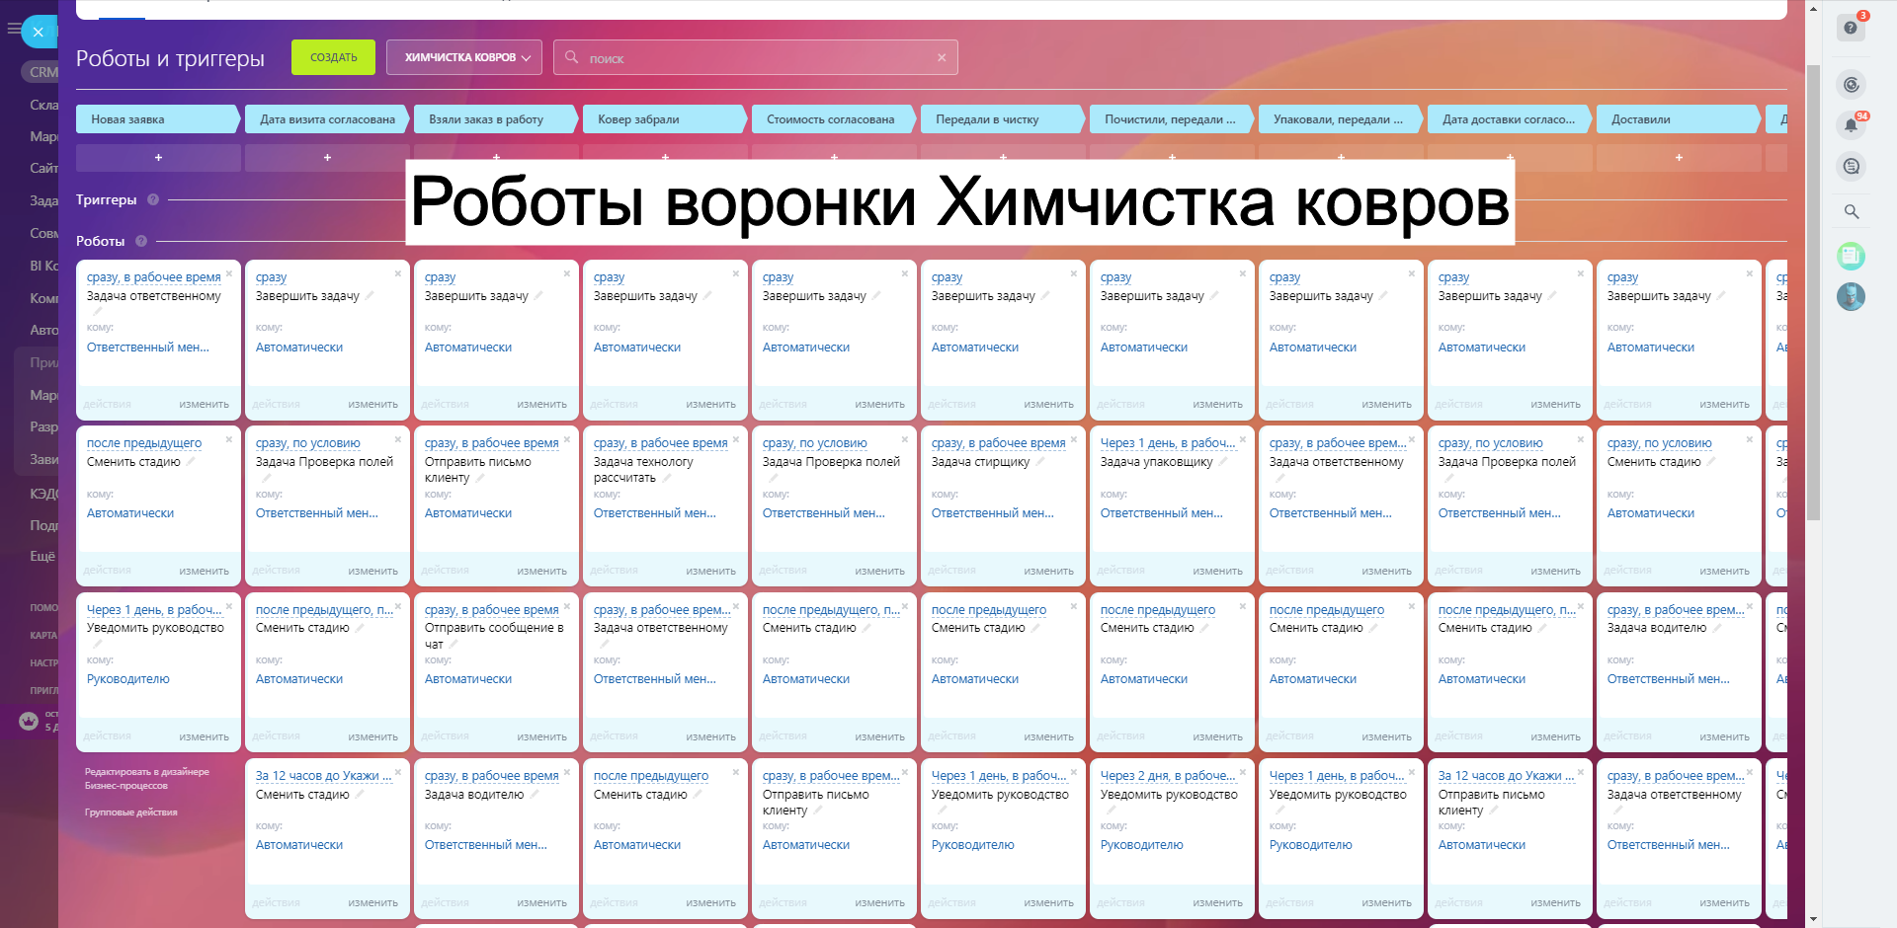Focus the поиск search field
The image size is (1897, 928).
[x=756, y=58]
